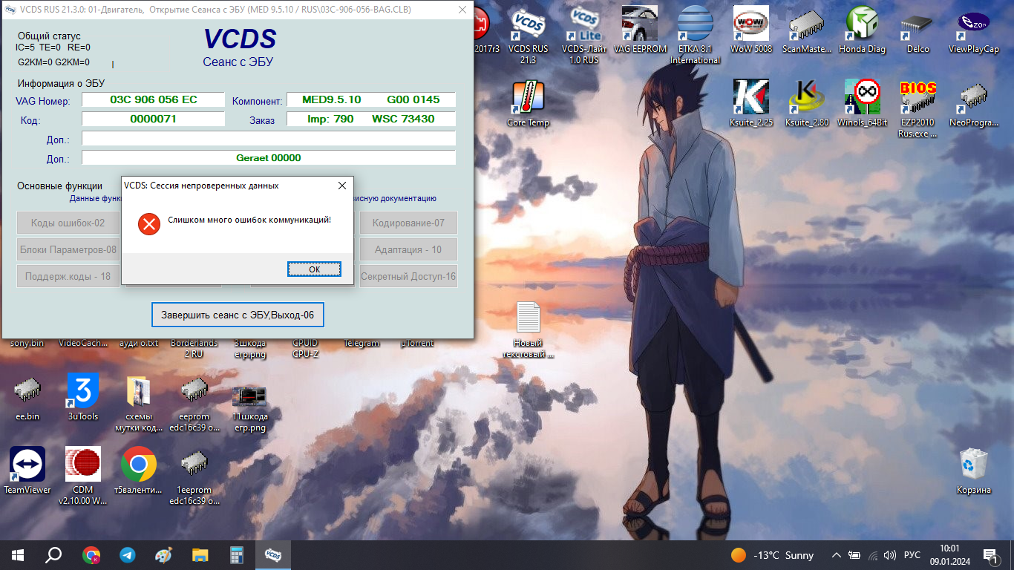Click OK in the communication error dialog
1014x570 pixels.
pyautogui.click(x=314, y=269)
